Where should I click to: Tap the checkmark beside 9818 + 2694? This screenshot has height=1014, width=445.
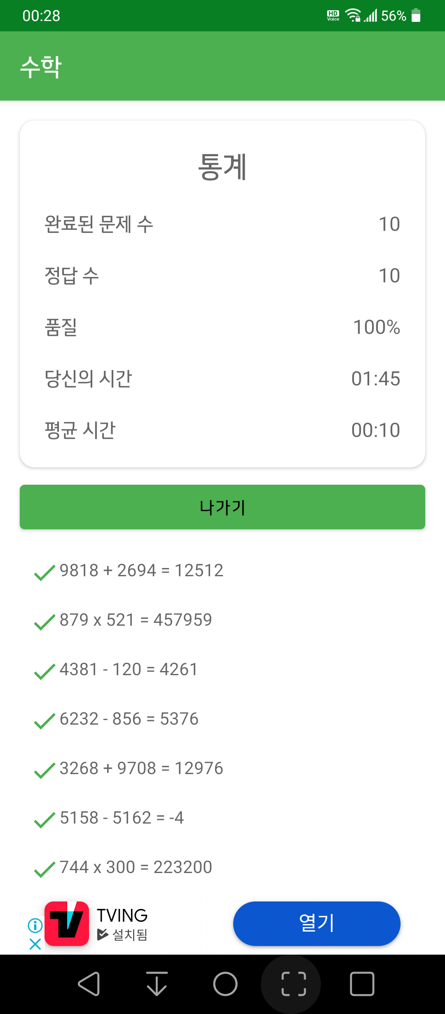click(x=44, y=573)
